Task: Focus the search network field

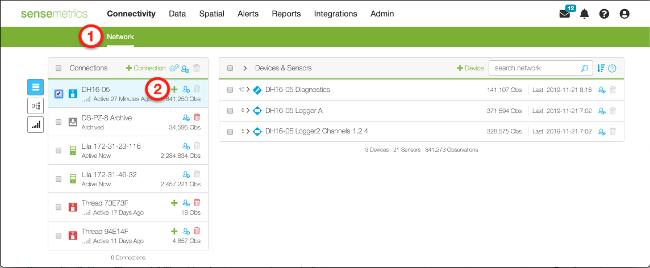Action: (534, 68)
